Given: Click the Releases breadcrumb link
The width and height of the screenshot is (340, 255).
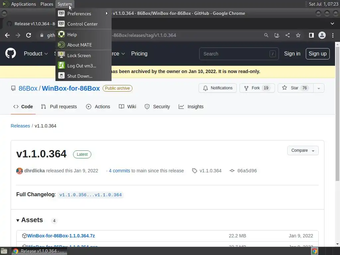Looking at the screenshot, I should pos(20,126).
